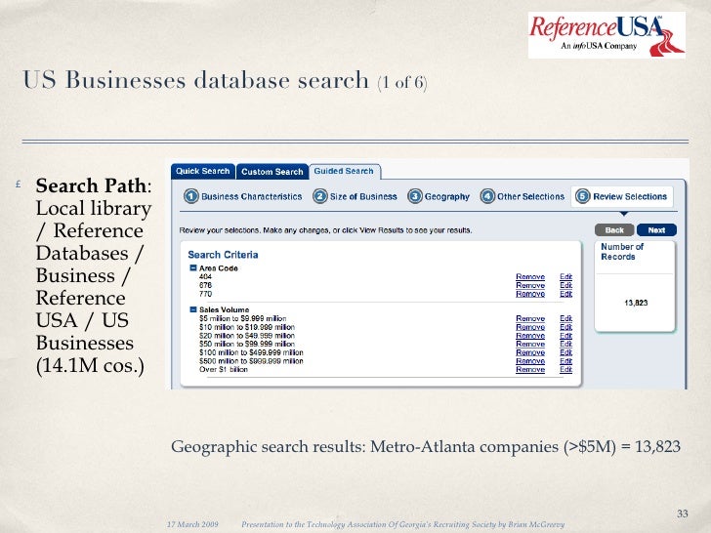The image size is (711, 533).
Task: Edit area code 678
Action: (565, 285)
